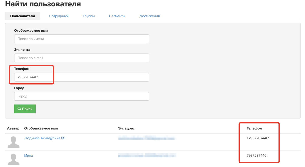Switch to the Сотрудники tab
Image resolution: width=305 pixels, height=167 pixels.
pyautogui.click(x=59, y=16)
